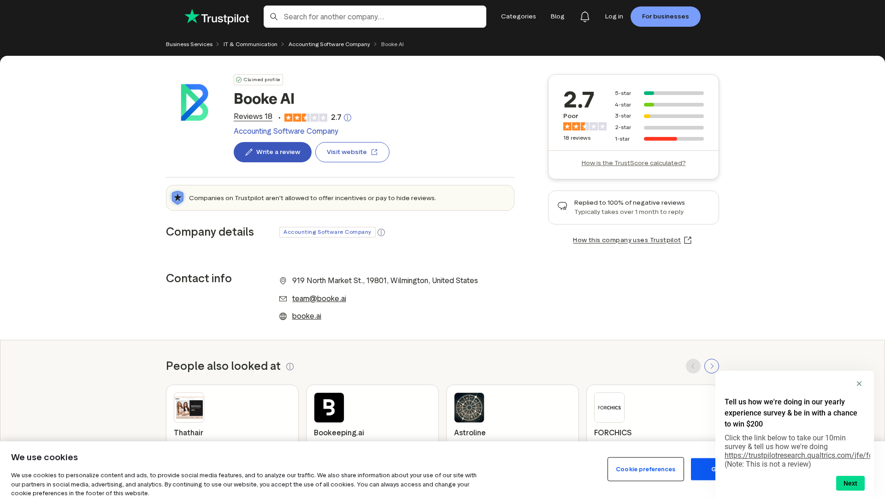
Task: Show next companies with right carousel arrow
Action: [711, 366]
